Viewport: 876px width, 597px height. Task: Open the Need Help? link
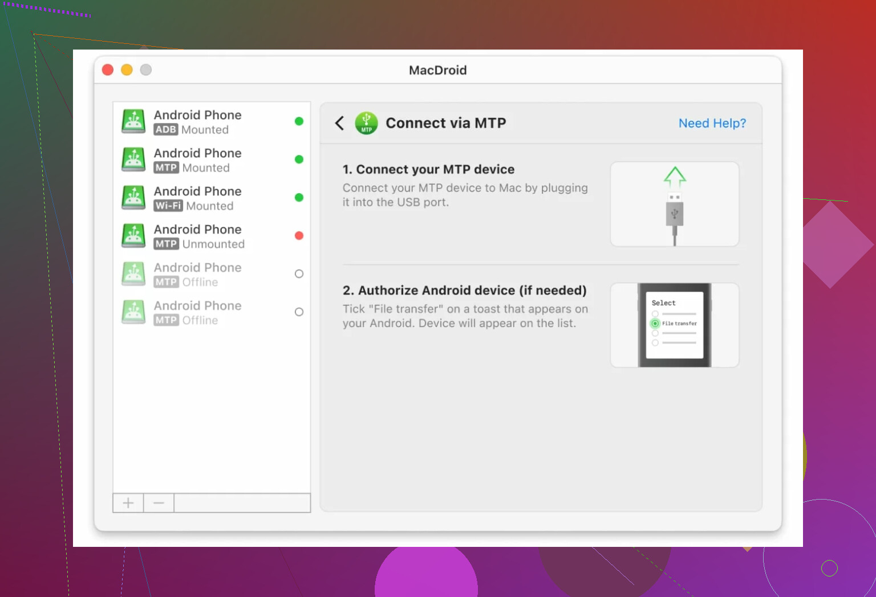(712, 123)
